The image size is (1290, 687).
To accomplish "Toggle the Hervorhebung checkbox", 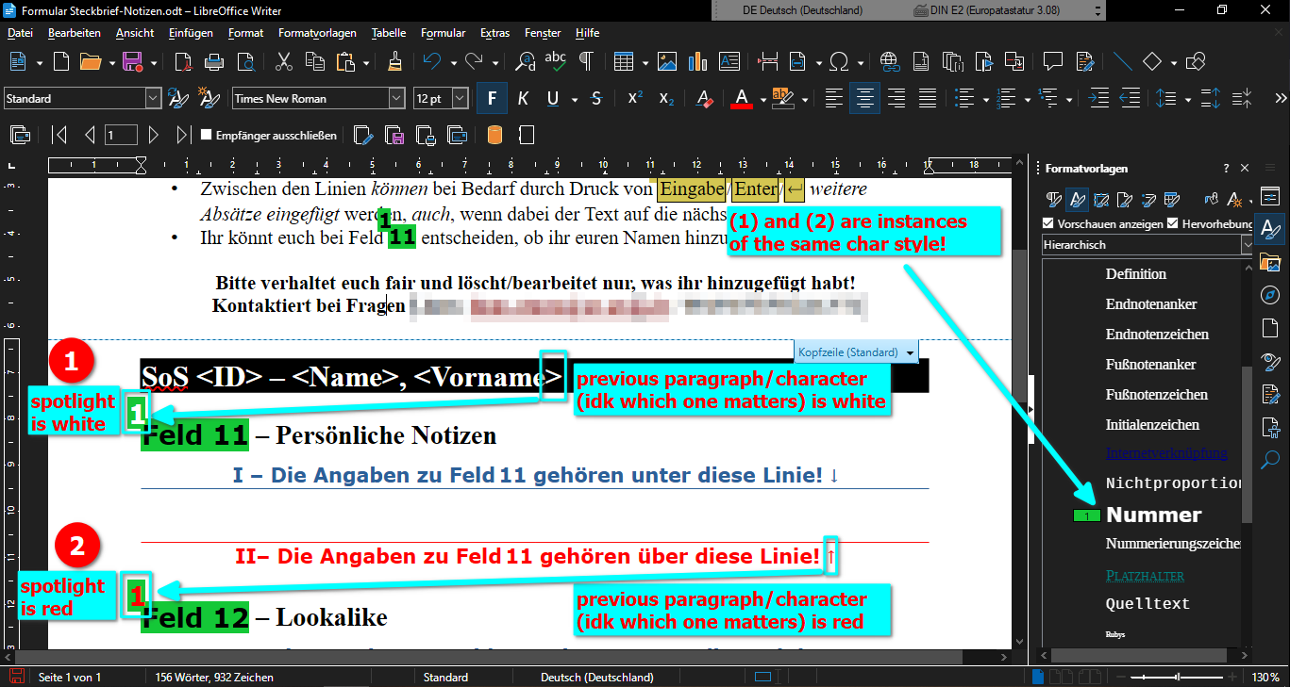I will tap(1173, 223).
